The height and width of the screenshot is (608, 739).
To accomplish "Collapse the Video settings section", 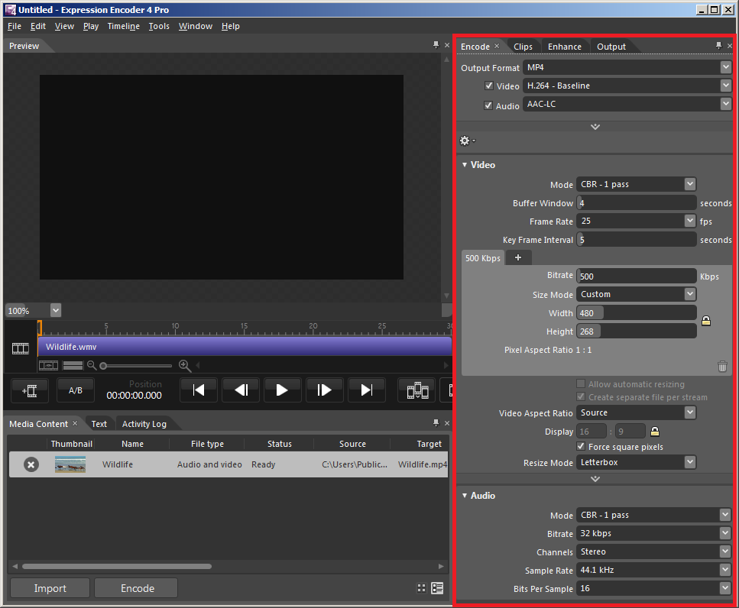I will pos(465,165).
